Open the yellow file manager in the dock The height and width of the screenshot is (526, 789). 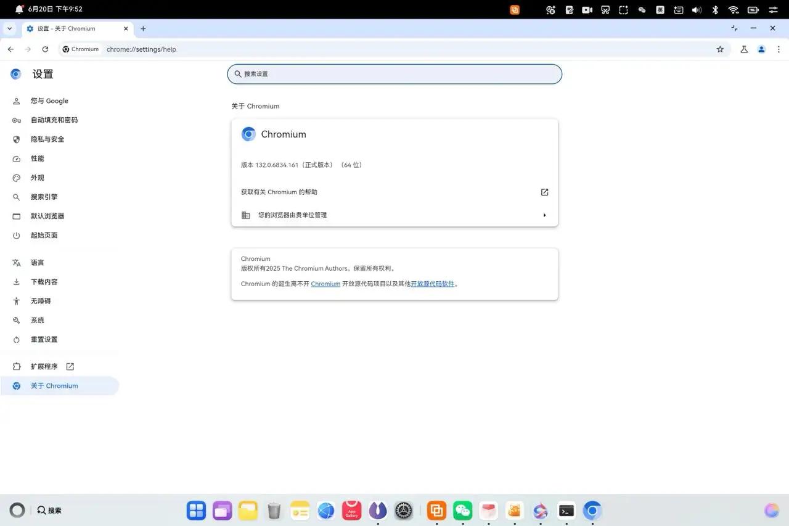(x=248, y=511)
